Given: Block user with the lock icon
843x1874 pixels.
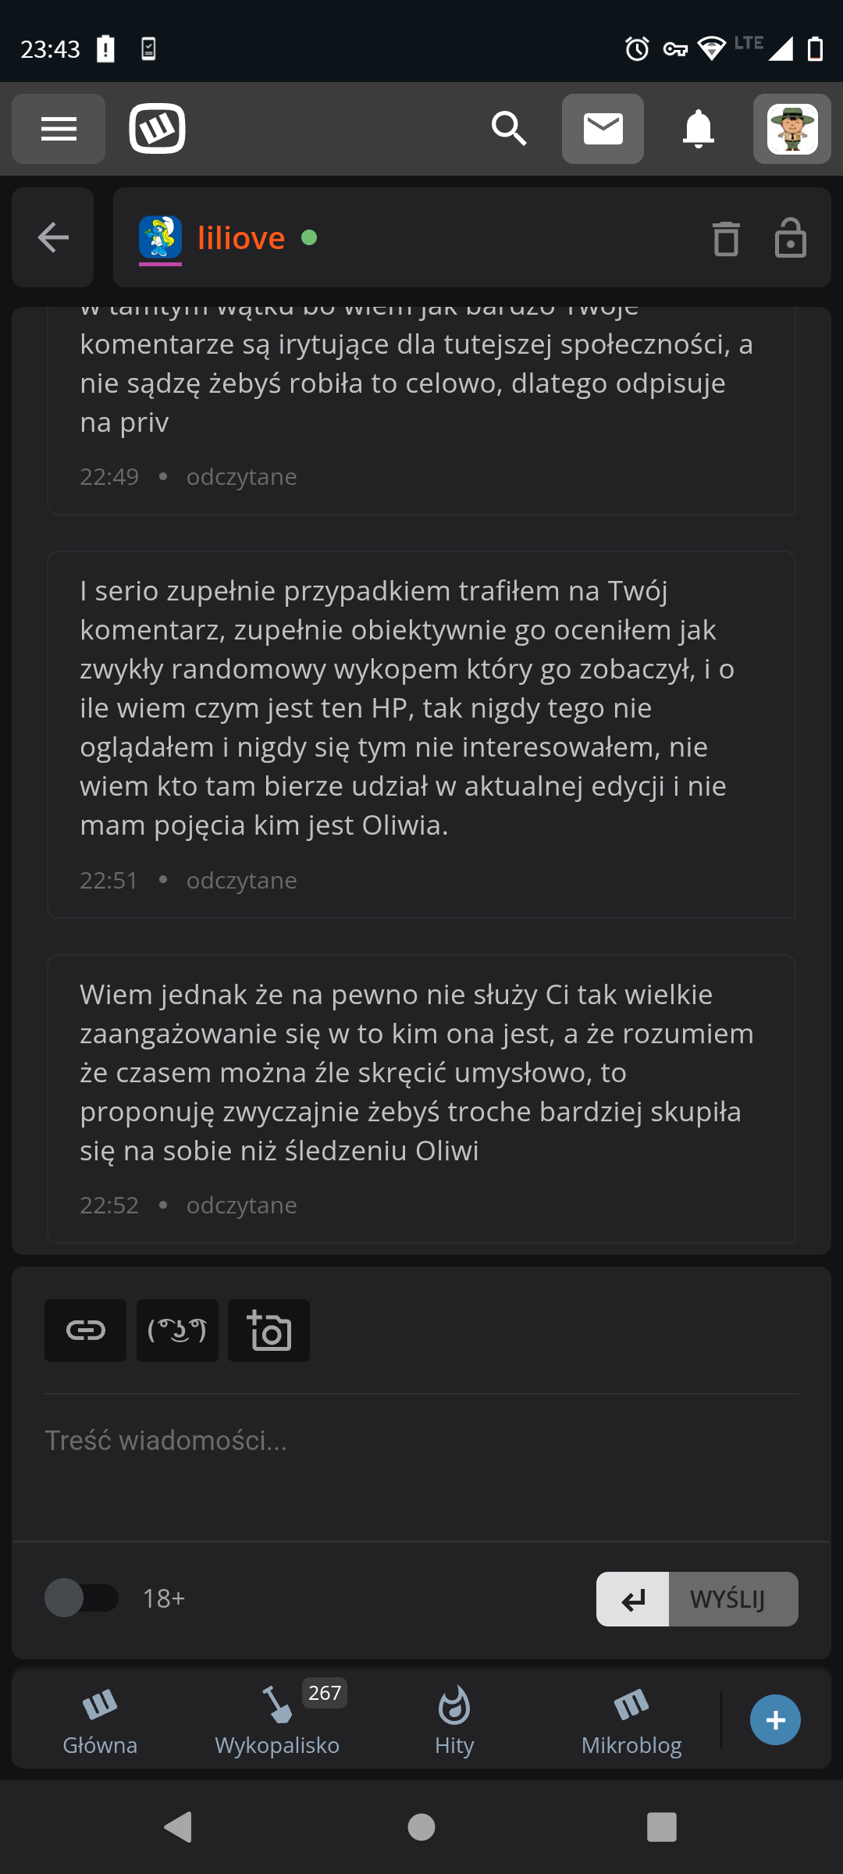Looking at the screenshot, I should (790, 238).
